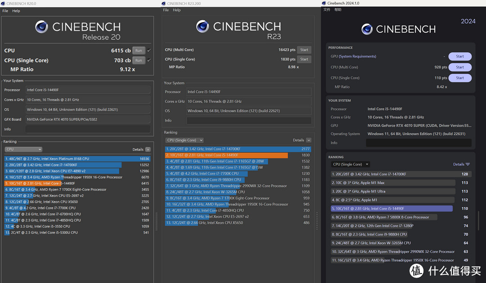The image size is (486, 283).
Task: Click the Details link in Cinebench 2024 ranking
Action: tap(459, 164)
